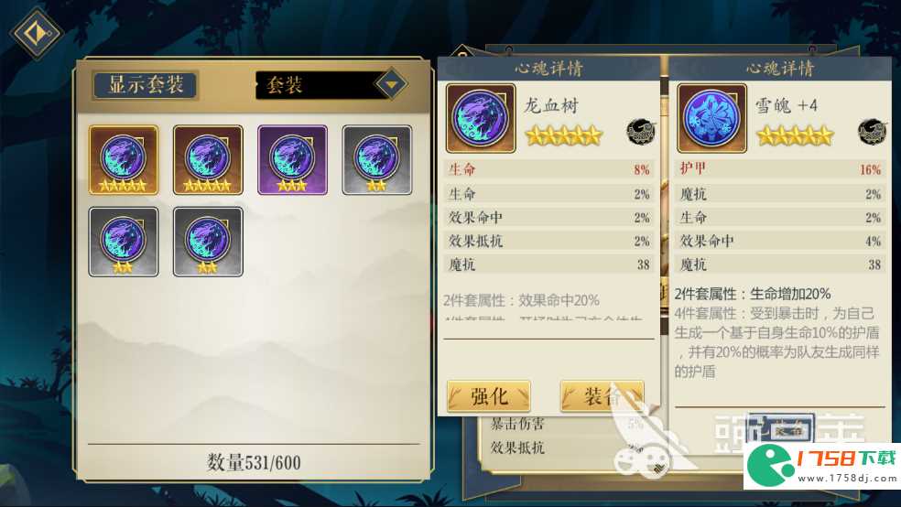Click the 2件套属性 效果命中20% text
The height and width of the screenshot is (507, 901).
click(521, 300)
